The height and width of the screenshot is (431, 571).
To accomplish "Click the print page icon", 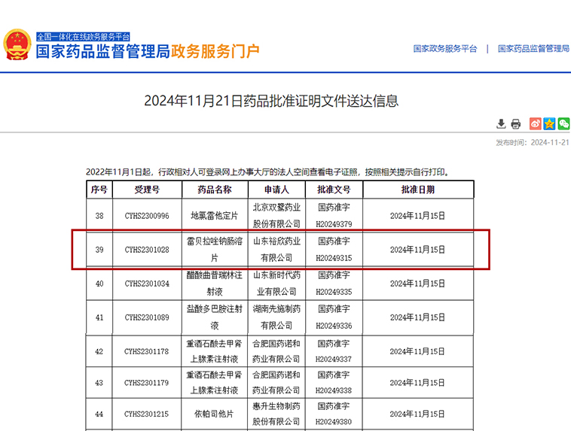I will coord(516,124).
